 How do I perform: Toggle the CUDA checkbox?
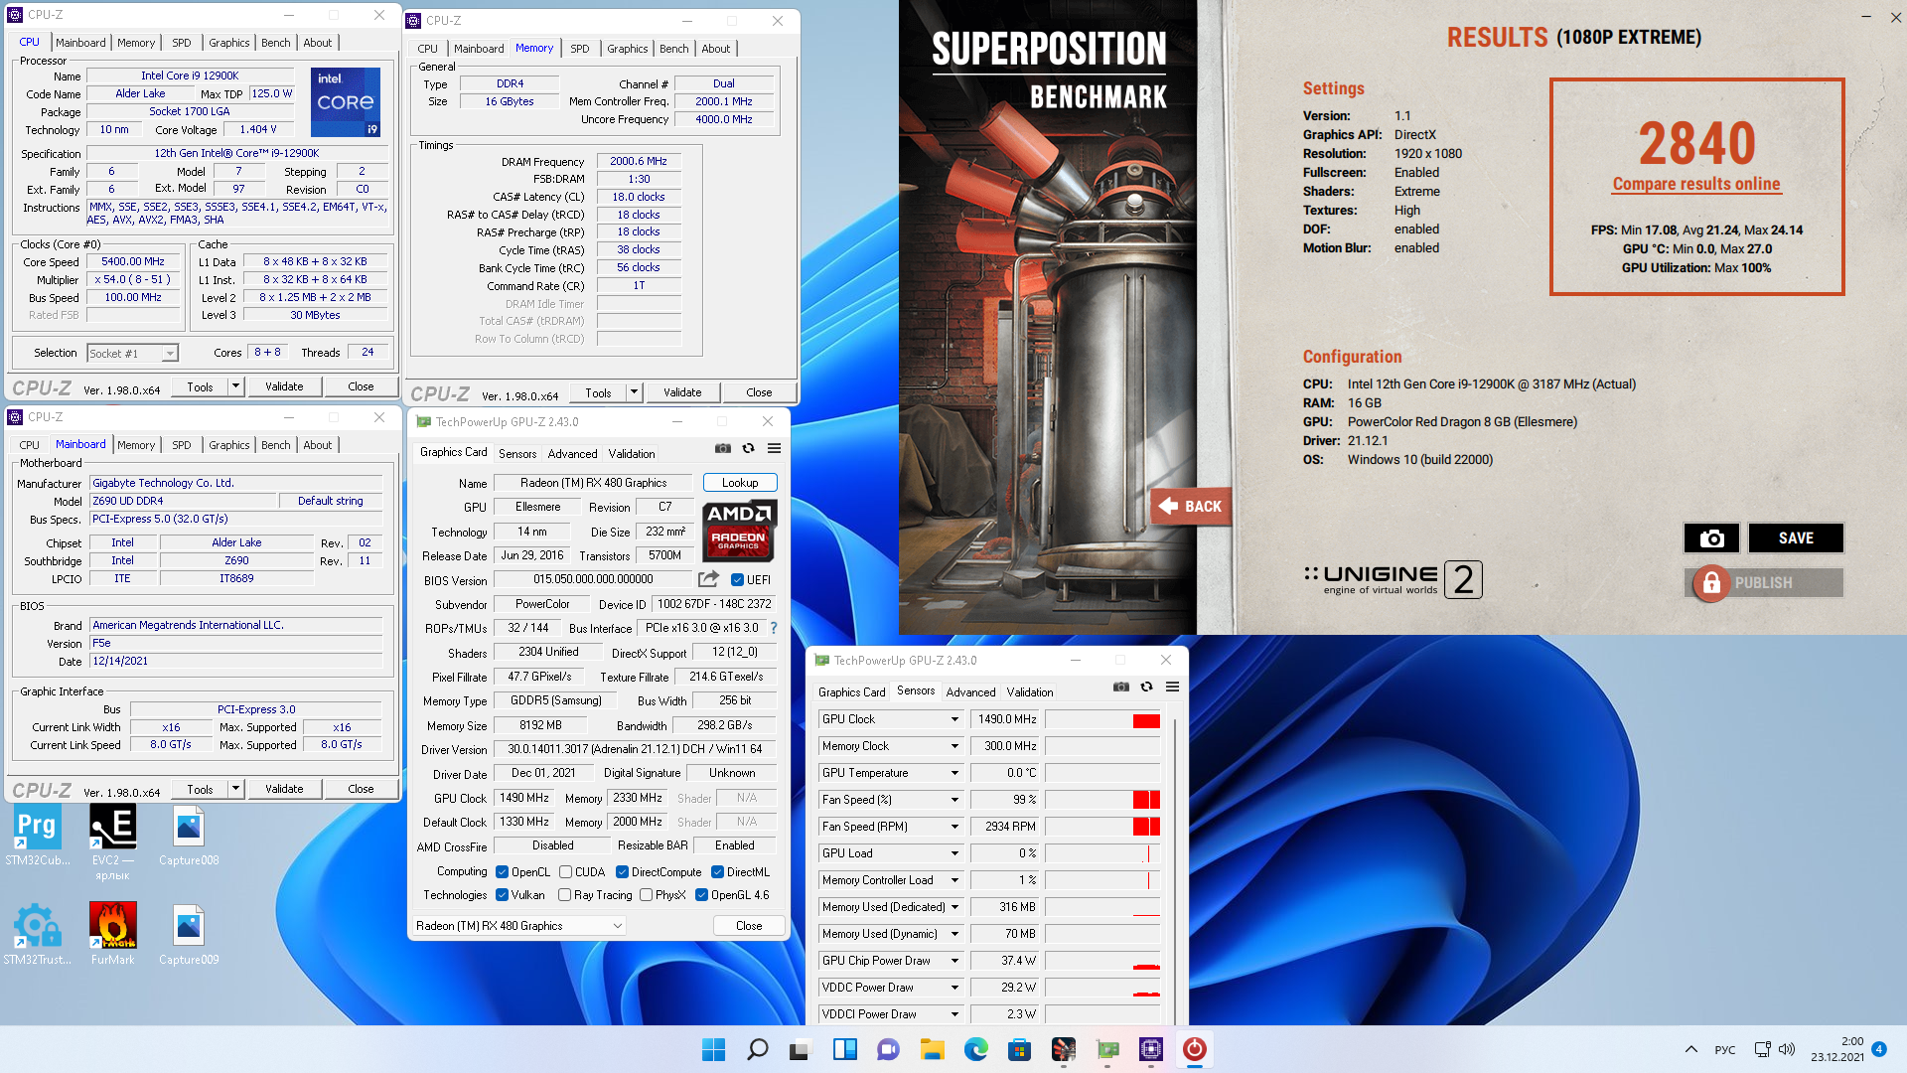click(565, 872)
